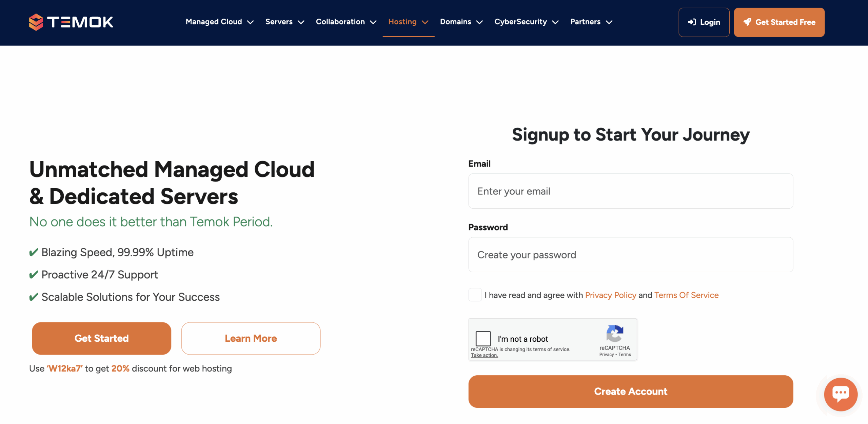
Task: Tick the Privacy Policy agreement checkbox
Action: coord(475,295)
